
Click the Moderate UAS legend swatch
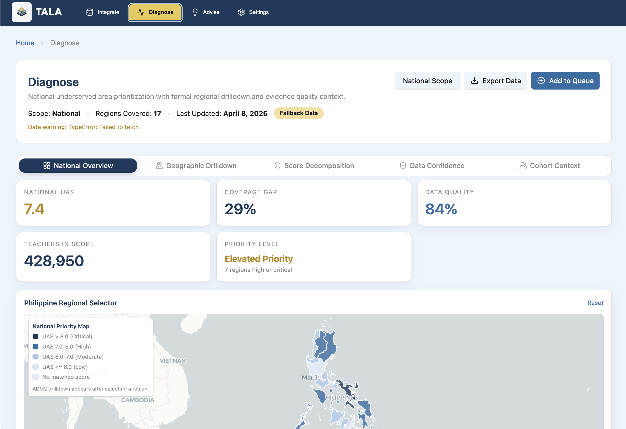[x=35, y=357]
